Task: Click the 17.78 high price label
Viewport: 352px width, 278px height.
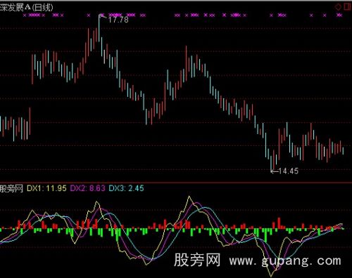Action: pyautogui.click(x=118, y=20)
